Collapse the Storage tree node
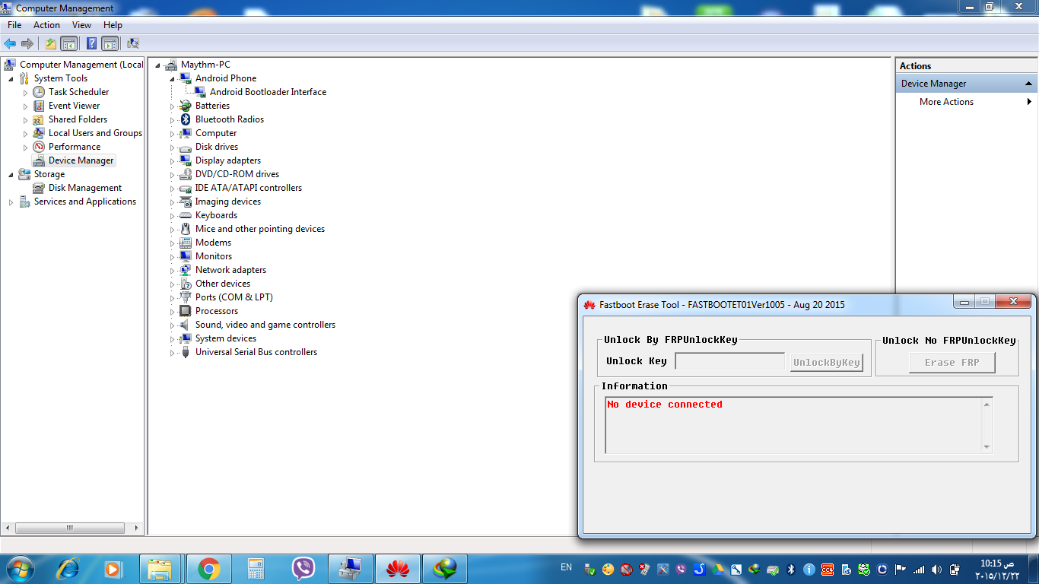 11,174
